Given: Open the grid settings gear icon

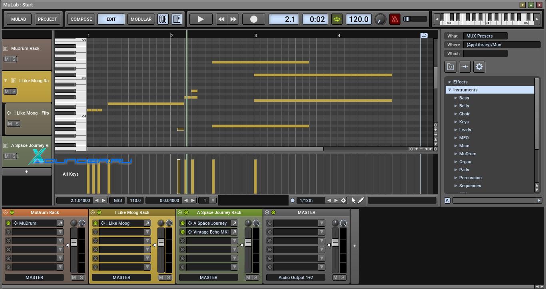Looking at the screenshot, I should pos(343,200).
